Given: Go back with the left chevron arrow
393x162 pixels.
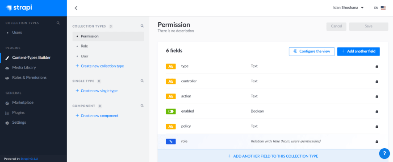Looking at the screenshot, I should [76, 8].
